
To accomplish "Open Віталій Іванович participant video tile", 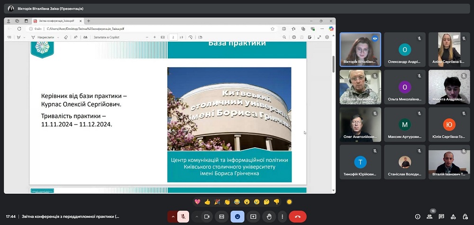I will pos(449,162).
